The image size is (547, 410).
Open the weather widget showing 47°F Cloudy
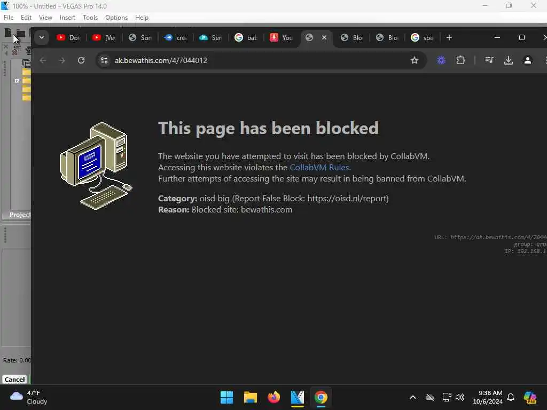[29, 397]
